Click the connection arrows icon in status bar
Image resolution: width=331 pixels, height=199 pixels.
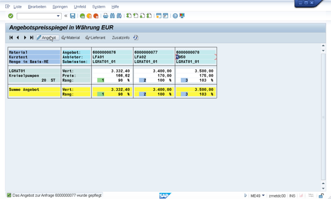(311, 196)
